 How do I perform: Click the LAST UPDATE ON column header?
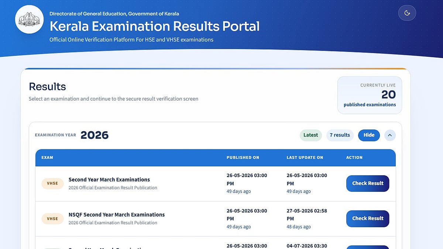coord(305,158)
